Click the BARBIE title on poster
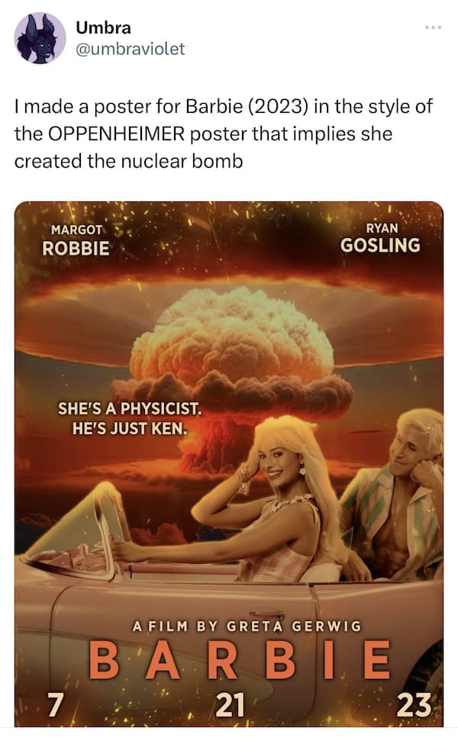458x737 pixels. (240, 661)
